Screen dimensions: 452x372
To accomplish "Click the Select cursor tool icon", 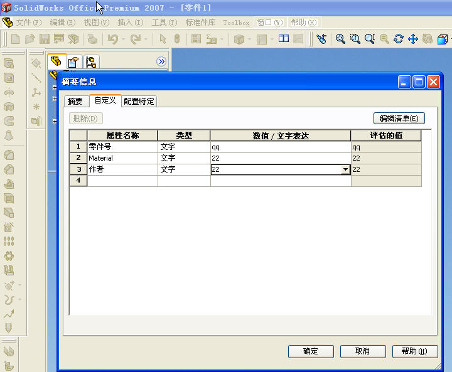I will pos(163,39).
